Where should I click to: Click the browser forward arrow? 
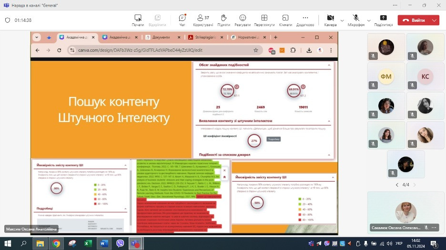click(48, 50)
